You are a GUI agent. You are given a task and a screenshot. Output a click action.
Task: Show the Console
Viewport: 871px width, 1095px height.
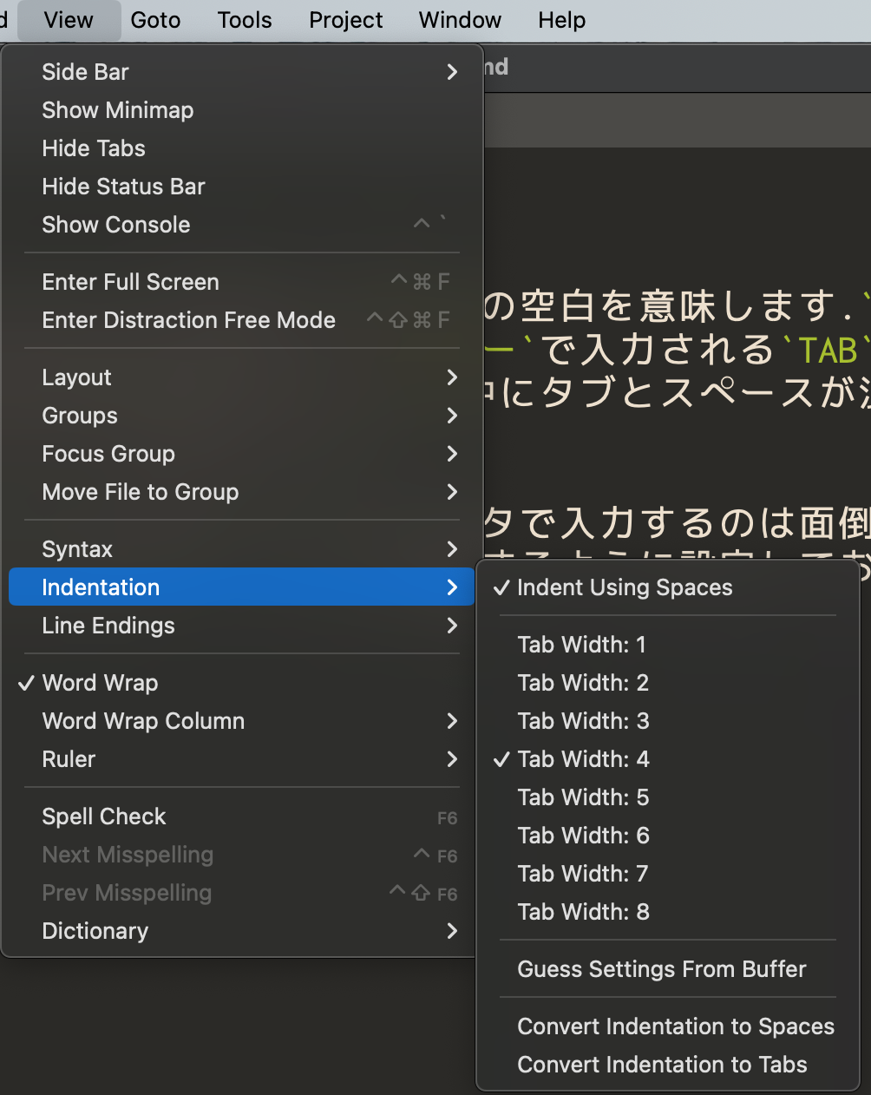coord(115,225)
